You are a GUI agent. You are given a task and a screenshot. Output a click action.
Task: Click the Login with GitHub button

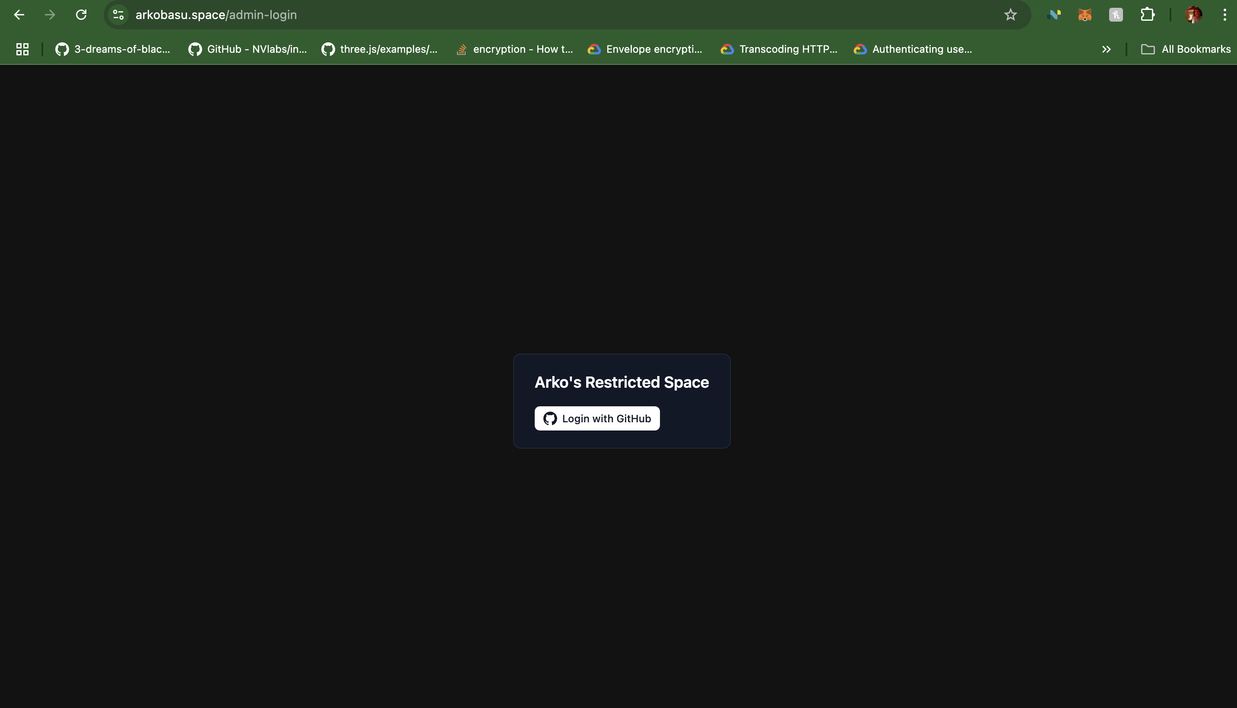597,418
